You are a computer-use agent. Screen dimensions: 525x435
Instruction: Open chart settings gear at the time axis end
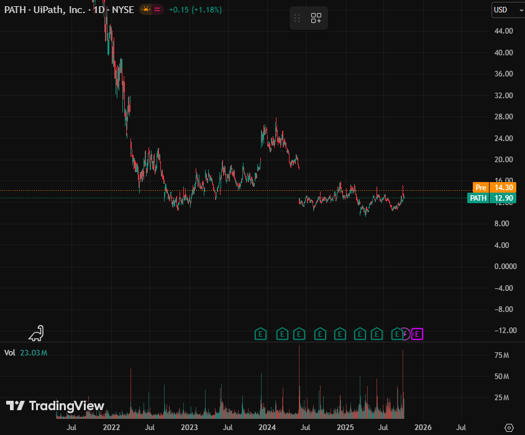coord(509,428)
